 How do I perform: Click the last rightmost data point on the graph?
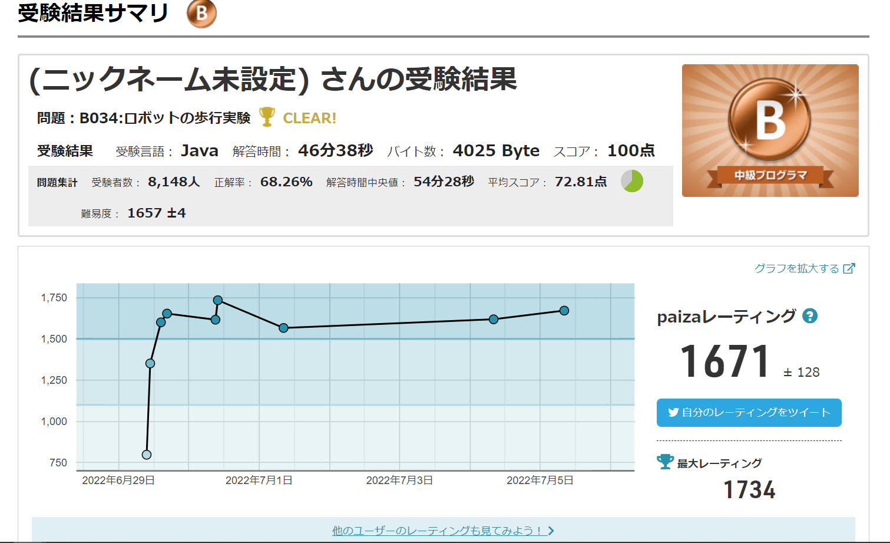pyautogui.click(x=564, y=311)
